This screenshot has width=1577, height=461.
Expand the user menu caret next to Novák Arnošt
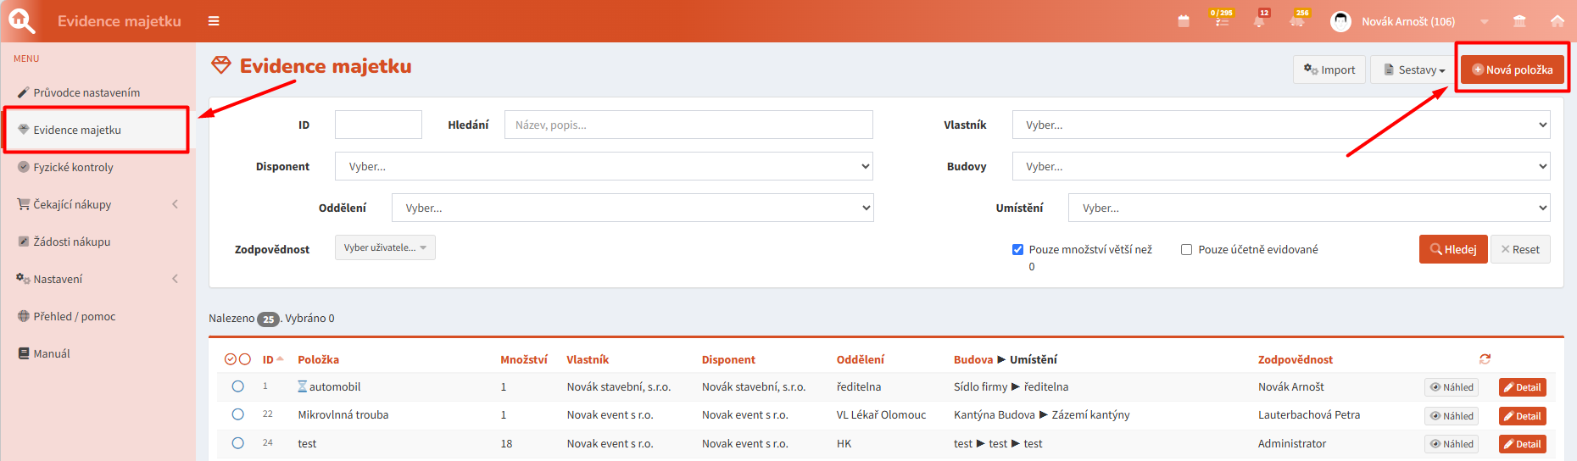[x=1485, y=22]
